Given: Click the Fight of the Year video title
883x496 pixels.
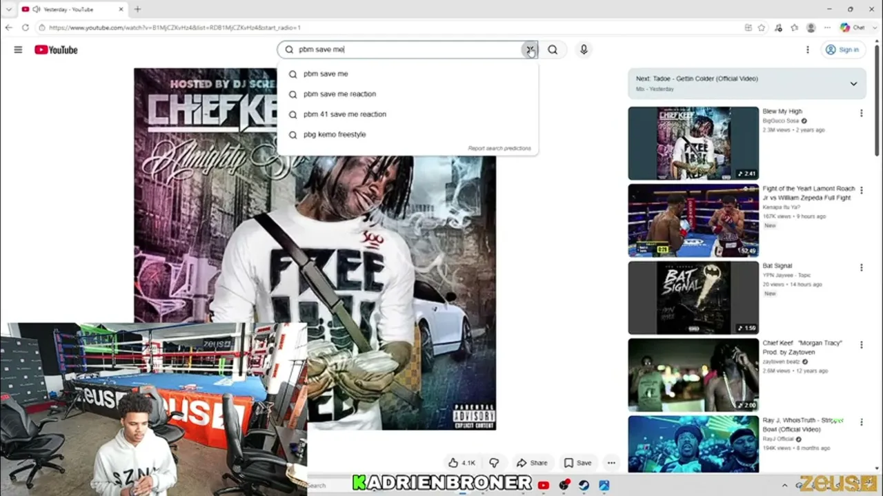Looking at the screenshot, I should point(808,193).
